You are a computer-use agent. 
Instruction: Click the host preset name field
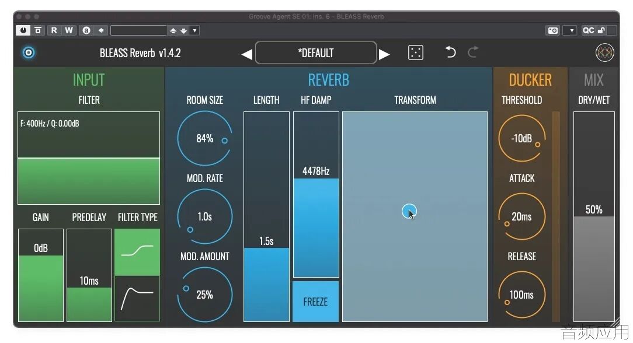coord(138,30)
